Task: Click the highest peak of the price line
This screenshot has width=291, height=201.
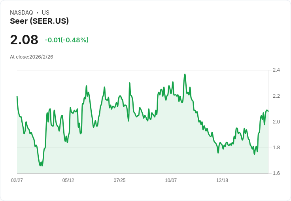Action: 185,74
